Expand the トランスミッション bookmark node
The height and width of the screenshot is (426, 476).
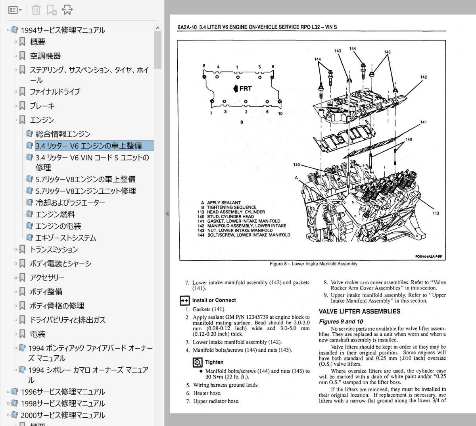(16, 249)
